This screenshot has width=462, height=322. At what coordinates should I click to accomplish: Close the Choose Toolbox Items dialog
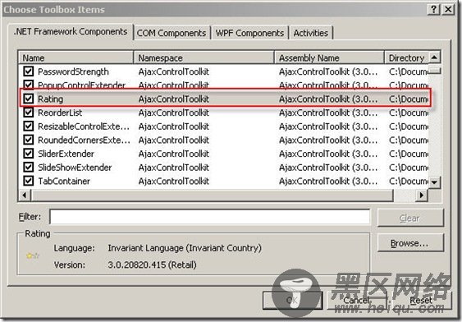pyautogui.click(x=448, y=9)
